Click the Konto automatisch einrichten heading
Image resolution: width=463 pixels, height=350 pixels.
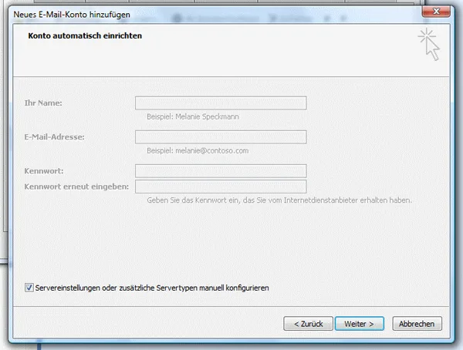(x=85, y=35)
